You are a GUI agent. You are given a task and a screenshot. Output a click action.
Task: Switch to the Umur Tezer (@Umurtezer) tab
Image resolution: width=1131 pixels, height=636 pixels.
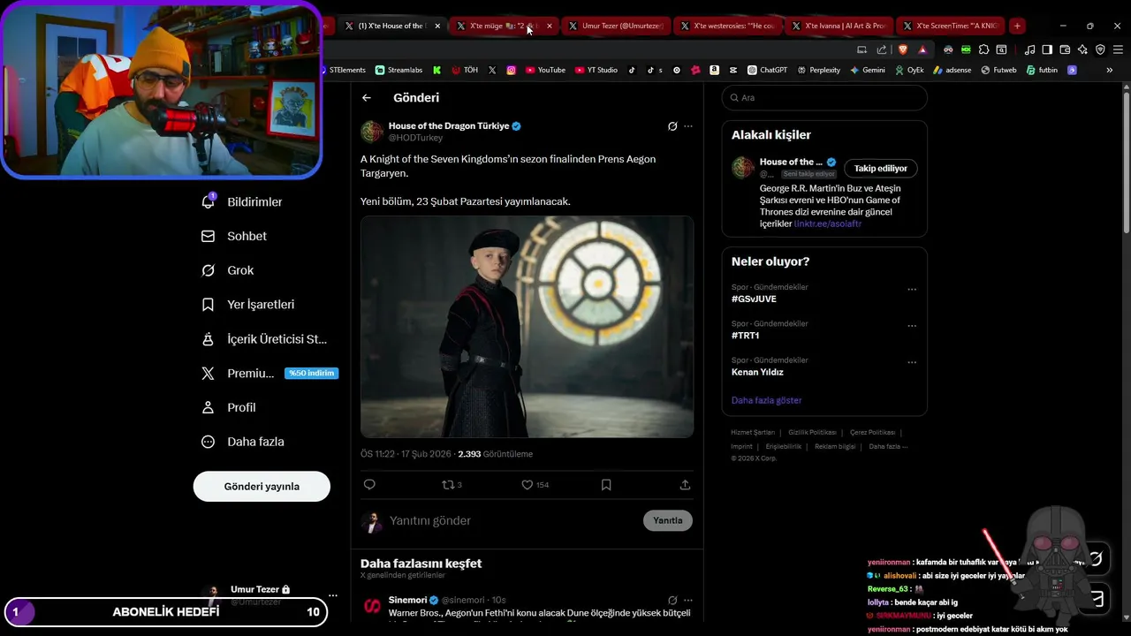616,26
